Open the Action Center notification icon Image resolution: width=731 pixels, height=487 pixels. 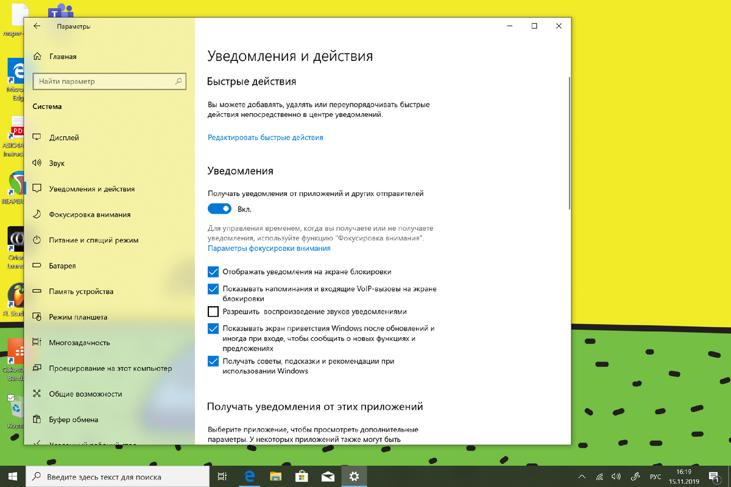pos(715,477)
